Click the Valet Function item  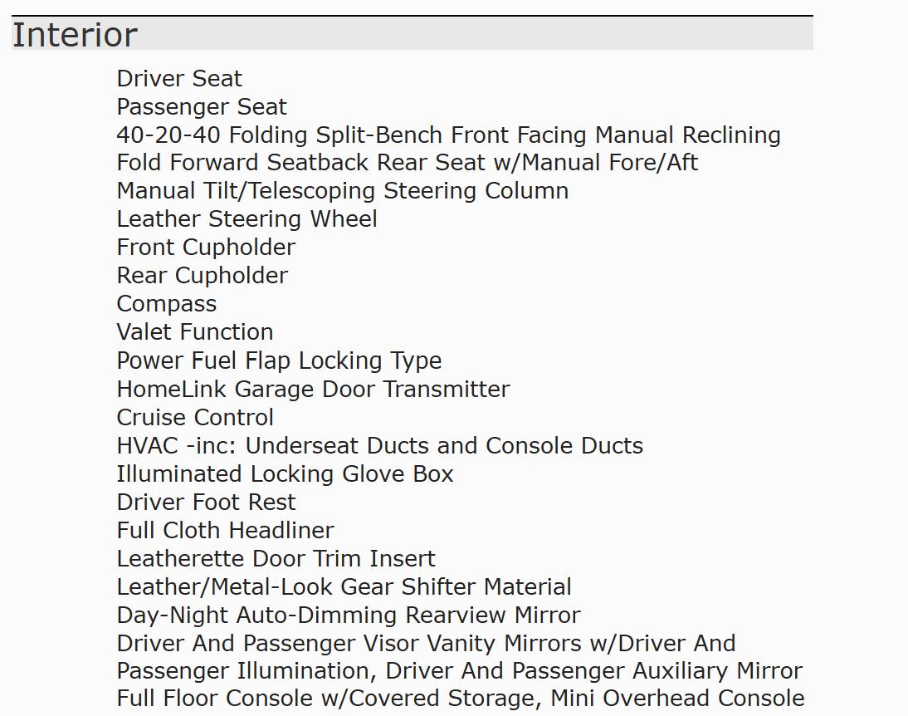click(195, 332)
